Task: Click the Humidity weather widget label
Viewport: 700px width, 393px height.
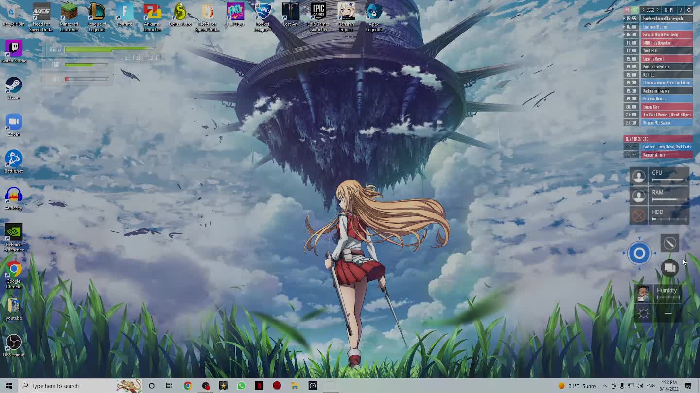Action: (666, 290)
